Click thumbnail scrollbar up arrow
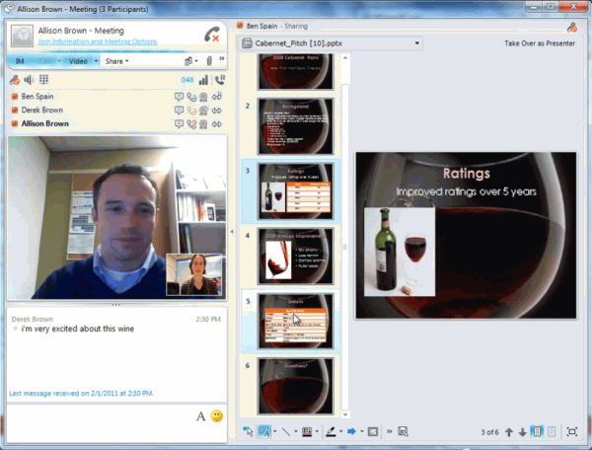Screen dimensions: 592x450 point(345,58)
